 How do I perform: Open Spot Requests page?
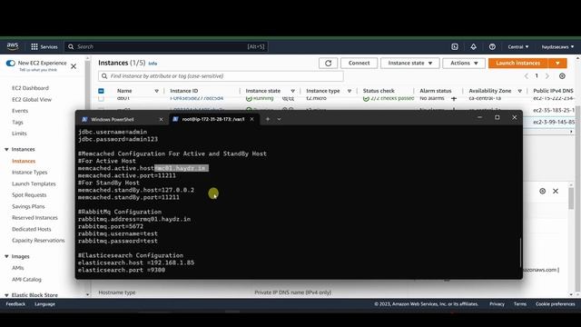tap(29, 194)
